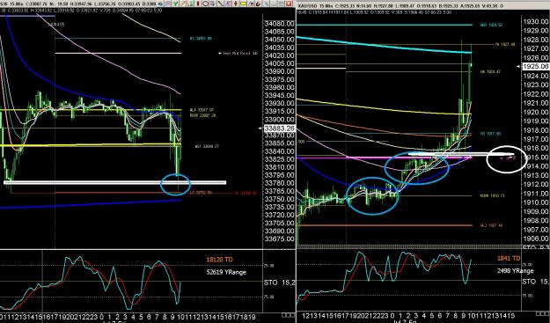Click the STO label in left indicator panel

[271, 283]
